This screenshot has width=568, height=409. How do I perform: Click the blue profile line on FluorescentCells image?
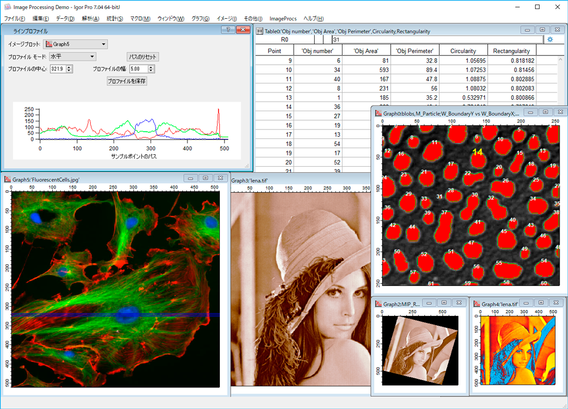click(115, 315)
